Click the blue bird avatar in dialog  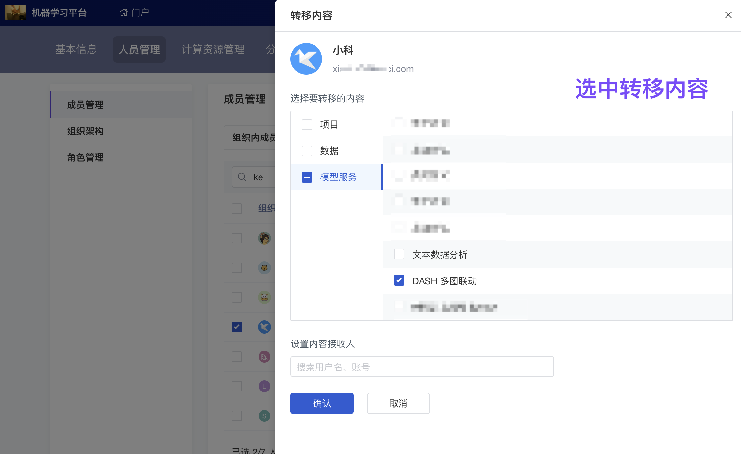point(306,59)
